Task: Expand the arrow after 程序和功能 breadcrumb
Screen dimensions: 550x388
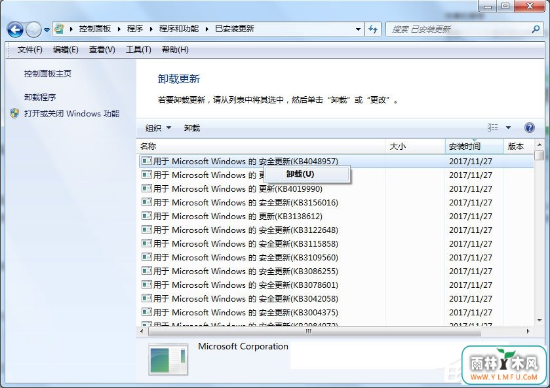Action: 207,29
